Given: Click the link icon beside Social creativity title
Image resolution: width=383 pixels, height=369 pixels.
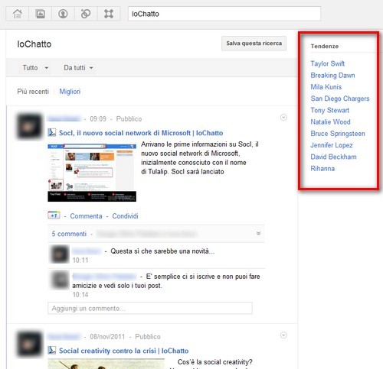Looking at the screenshot, I should (52, 350).
